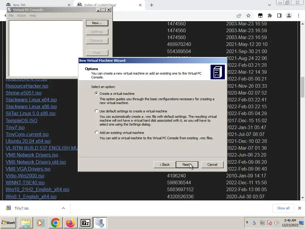Cancel the New Virtual Machine Wizard
The height and width of the screenshot is (229, 305).
(212, 165)
